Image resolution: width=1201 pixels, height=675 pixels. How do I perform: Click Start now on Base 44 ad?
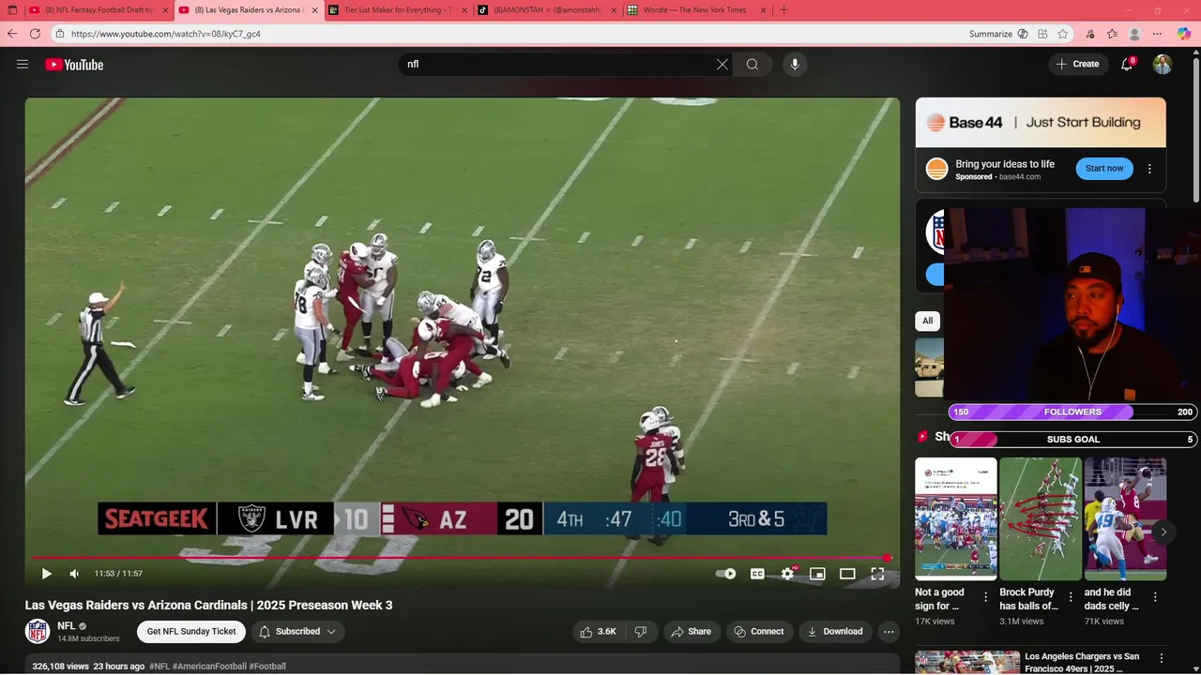[x=1104, y=169]
